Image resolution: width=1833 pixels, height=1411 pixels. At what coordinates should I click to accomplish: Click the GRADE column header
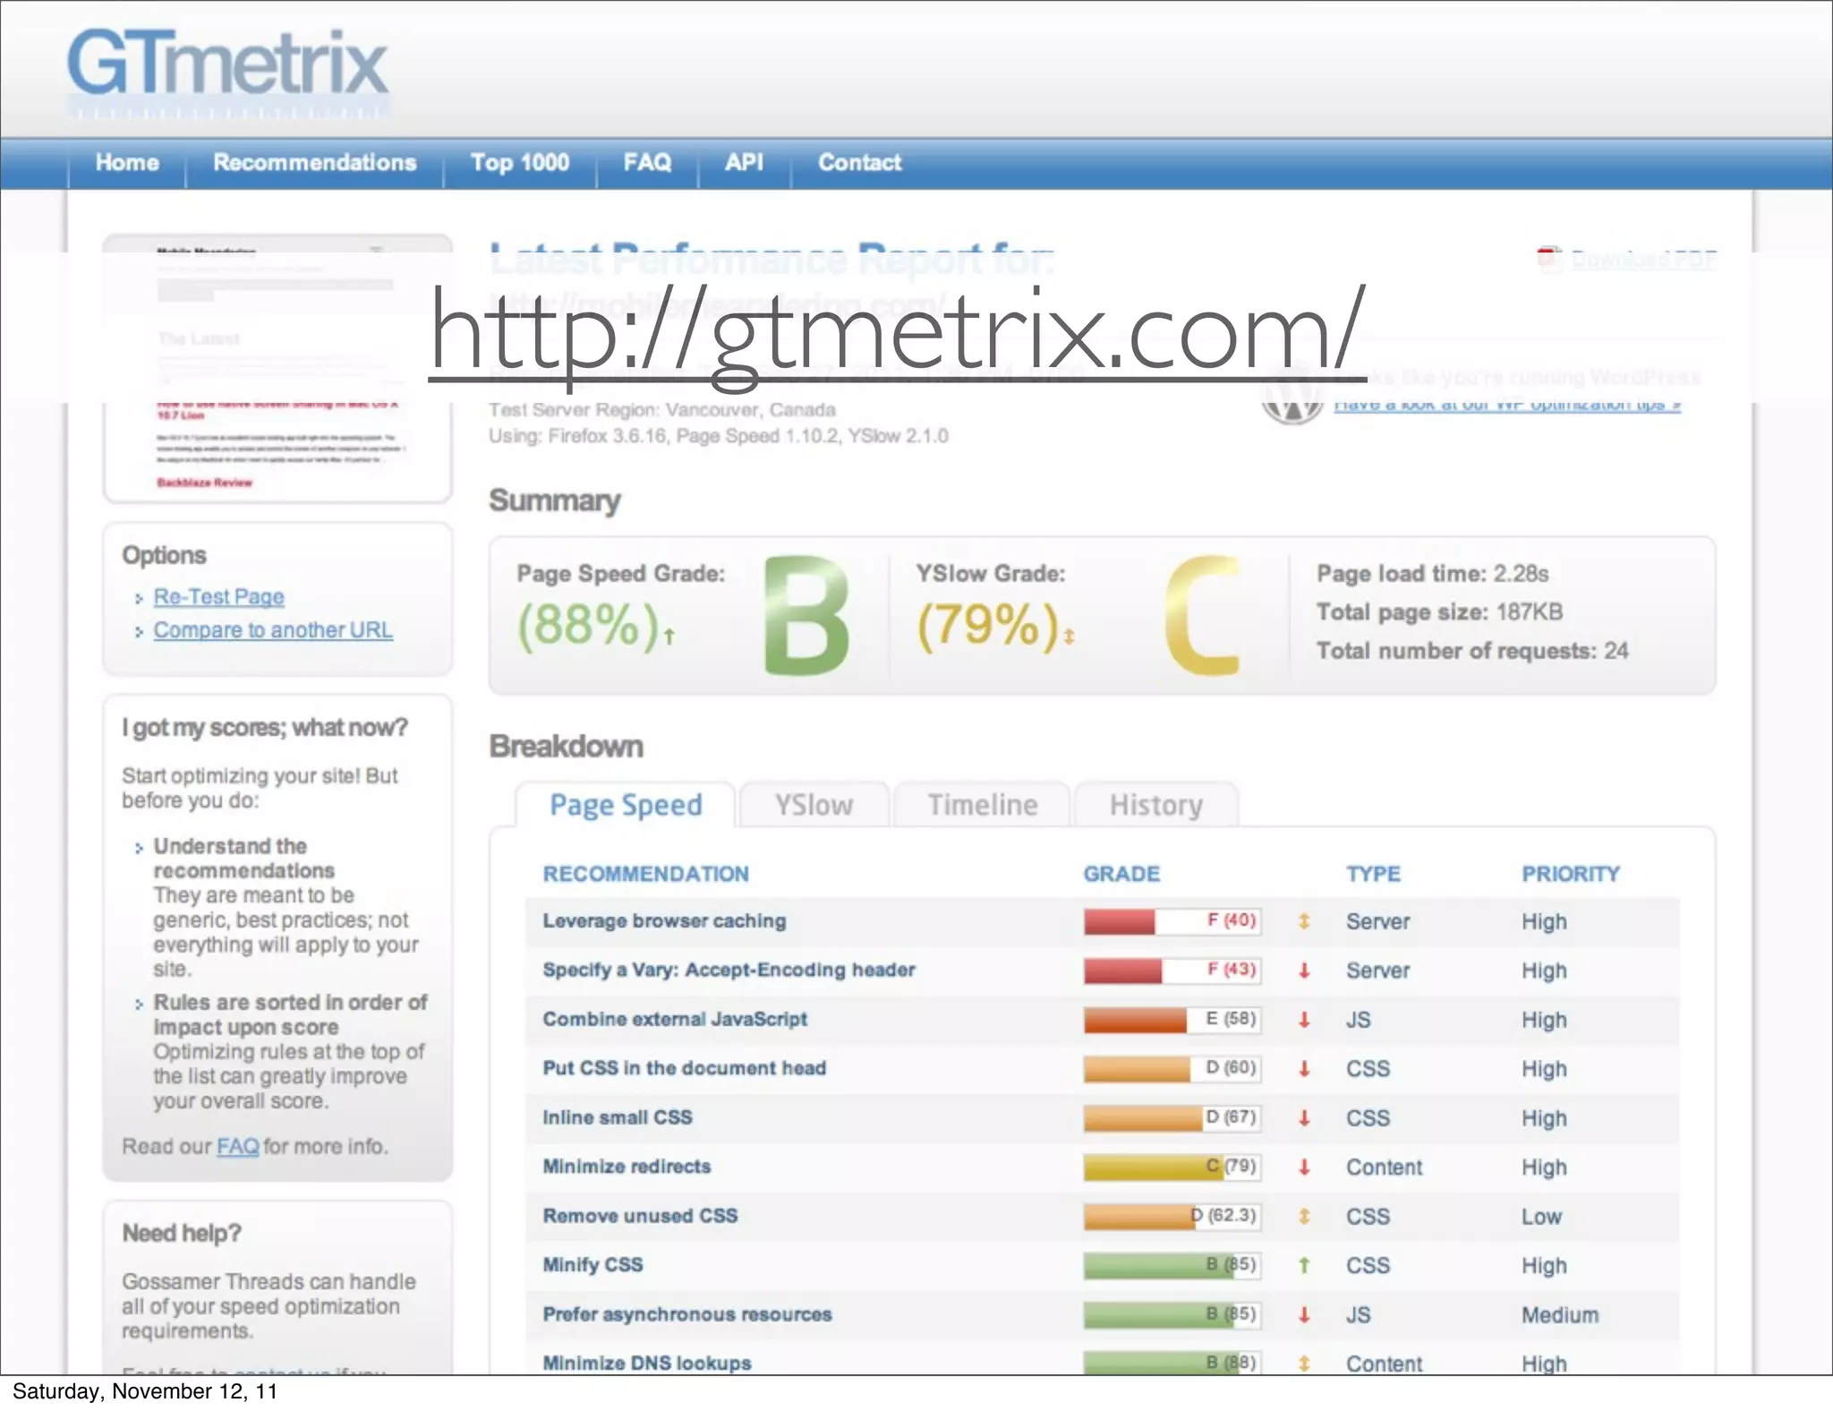coord(1121,875)
